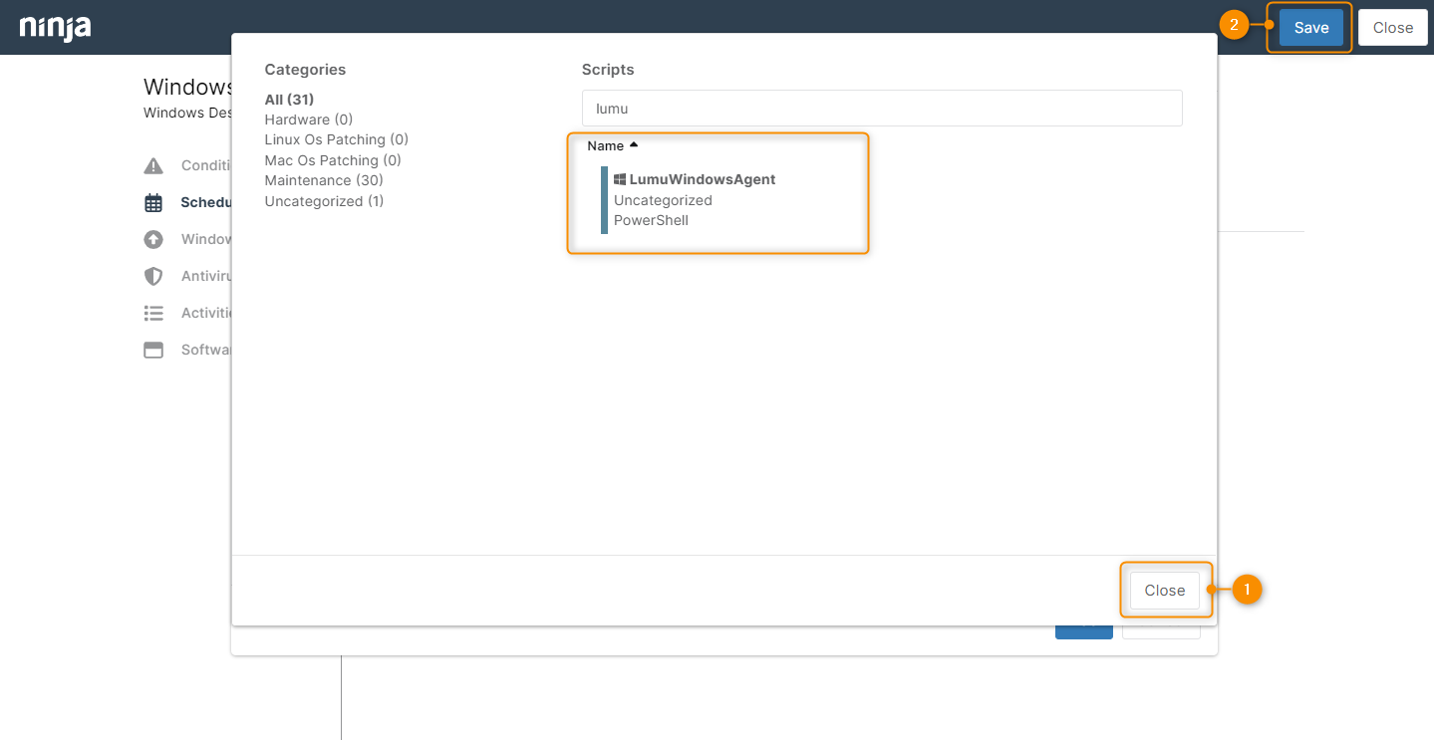Image resolution: width=1434 pixels, height=740 pixels.
Task: Show Maintenance (30) scripts
Action: coord(323,180)
